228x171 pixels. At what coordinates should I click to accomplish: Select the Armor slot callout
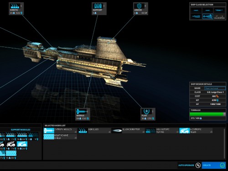140,9
